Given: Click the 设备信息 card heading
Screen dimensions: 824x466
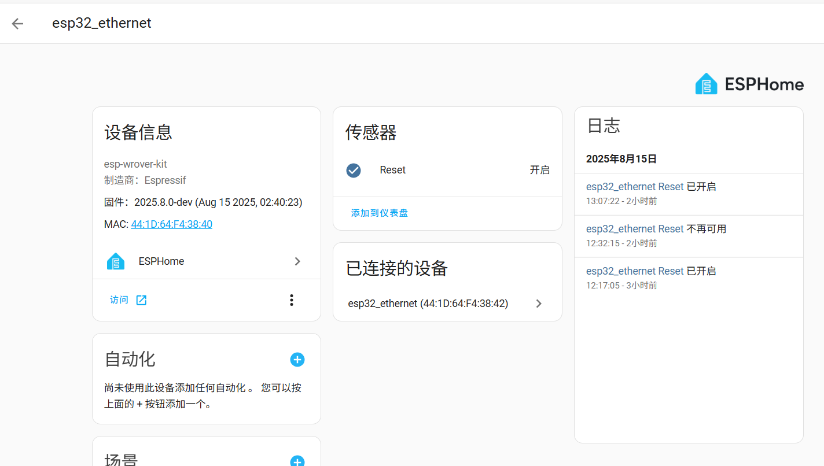Looking at the screenshot, I should [138, 132].
